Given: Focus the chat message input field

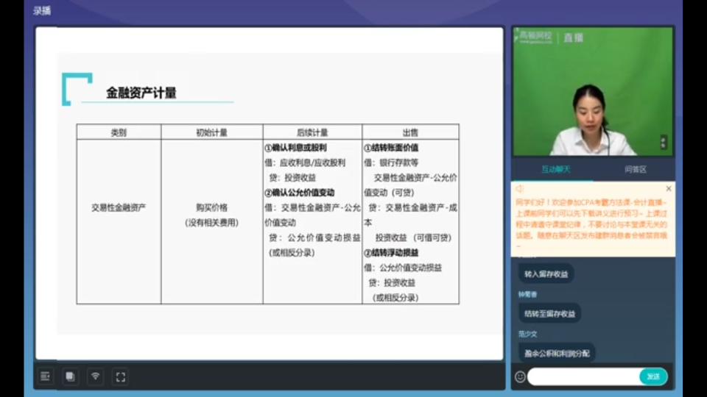Looking at the screenshot, I should coord(583,376).
